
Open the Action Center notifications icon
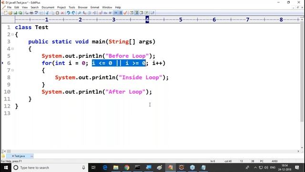pos(297,168)
